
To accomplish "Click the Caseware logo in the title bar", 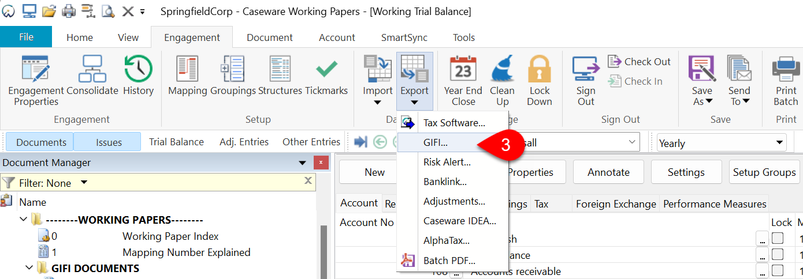I will click(x=8, y=11).
